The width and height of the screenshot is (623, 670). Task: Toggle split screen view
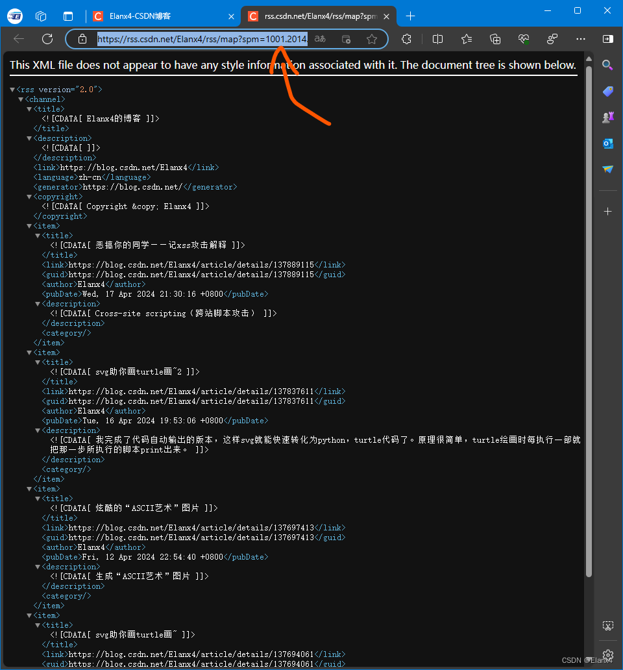[x=437, y=39]
